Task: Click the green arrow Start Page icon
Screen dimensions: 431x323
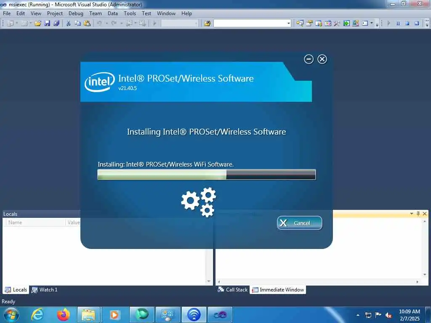Action: 346,24
